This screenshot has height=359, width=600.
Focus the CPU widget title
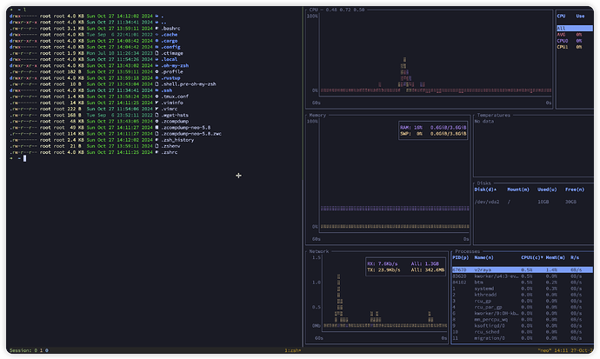click(313, 10)
